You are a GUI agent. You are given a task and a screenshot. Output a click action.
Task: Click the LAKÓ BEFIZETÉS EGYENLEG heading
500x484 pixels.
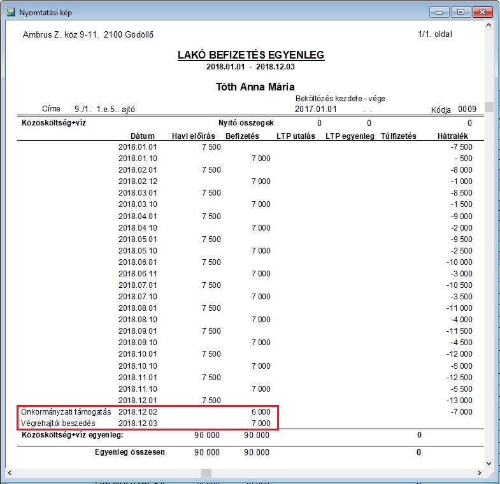click(x=251, y=55)
